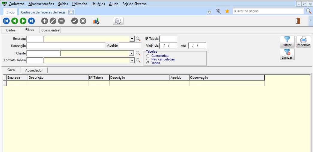The width and height of the screenshot is (313, 152).
Task: Expand the Empresa dropdown list
Action: click(132, 39)
